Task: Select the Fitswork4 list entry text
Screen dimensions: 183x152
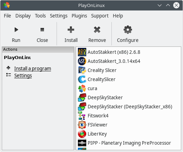Action: [x=98, y=116]
